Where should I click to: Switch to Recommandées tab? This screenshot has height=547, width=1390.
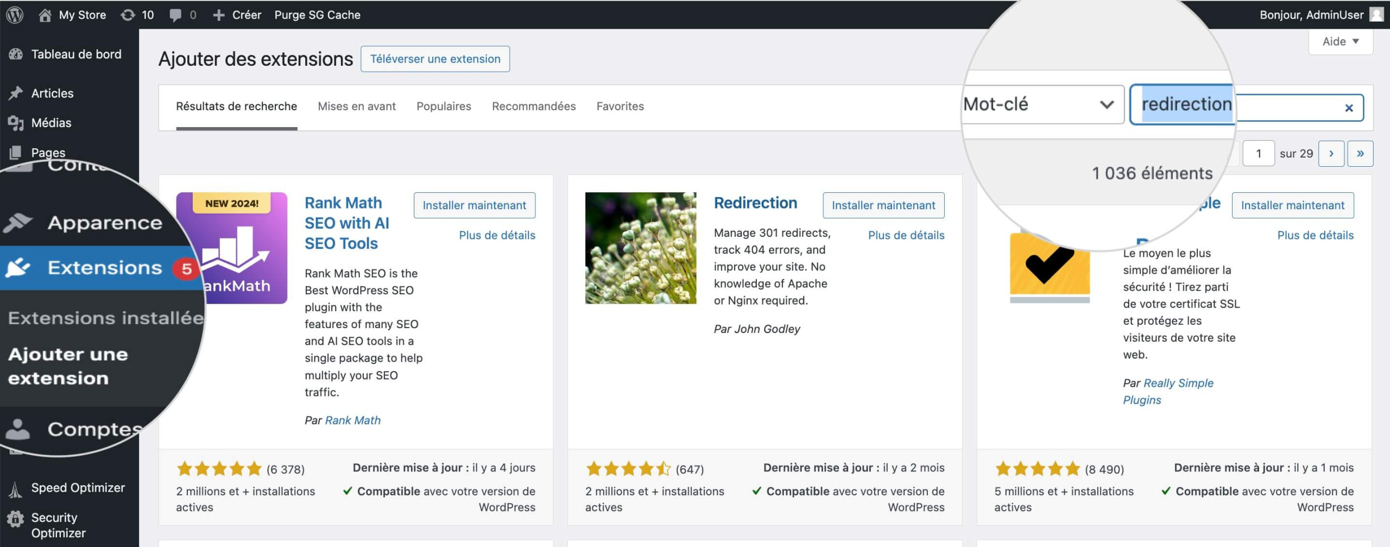point(534,106)
